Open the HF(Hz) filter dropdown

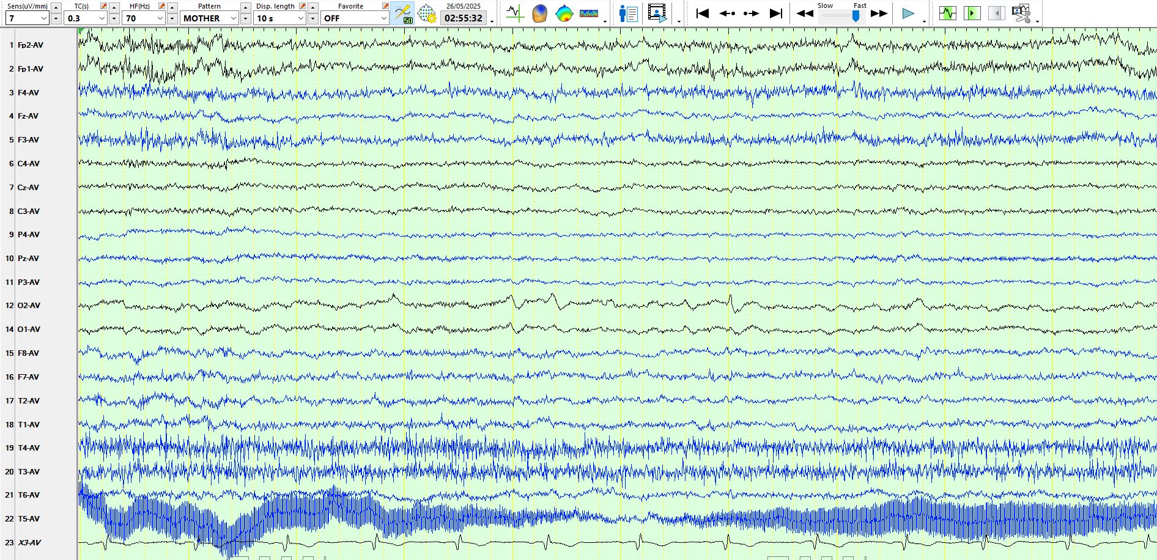[160, 18]
